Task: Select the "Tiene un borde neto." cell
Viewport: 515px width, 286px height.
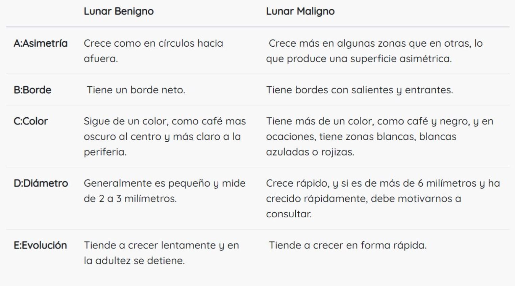Action: click(x=136, y=90)
